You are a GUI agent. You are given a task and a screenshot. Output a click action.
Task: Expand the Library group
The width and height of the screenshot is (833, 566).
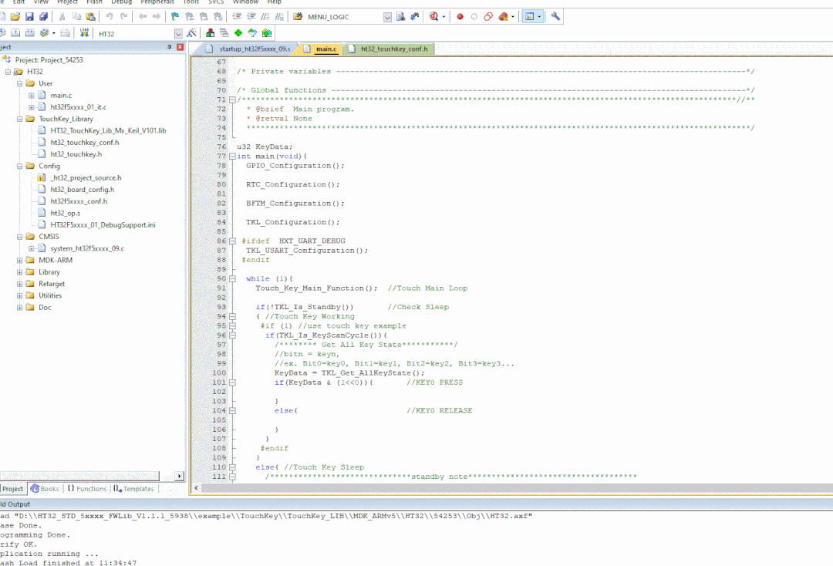(19, 272)
